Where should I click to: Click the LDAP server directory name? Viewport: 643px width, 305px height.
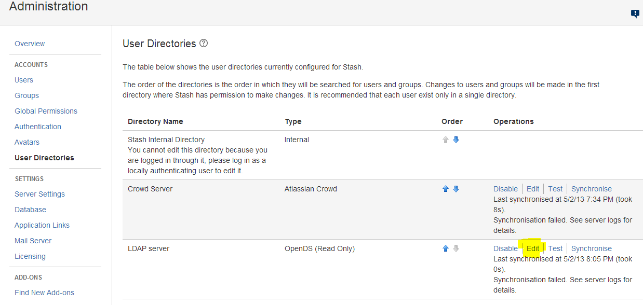(x=149, y=248)
